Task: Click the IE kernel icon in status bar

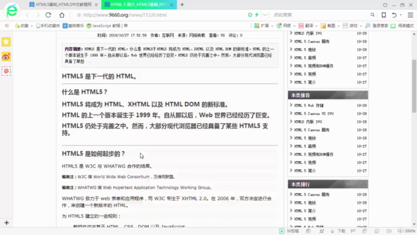Action: click(x=365, y=231)
